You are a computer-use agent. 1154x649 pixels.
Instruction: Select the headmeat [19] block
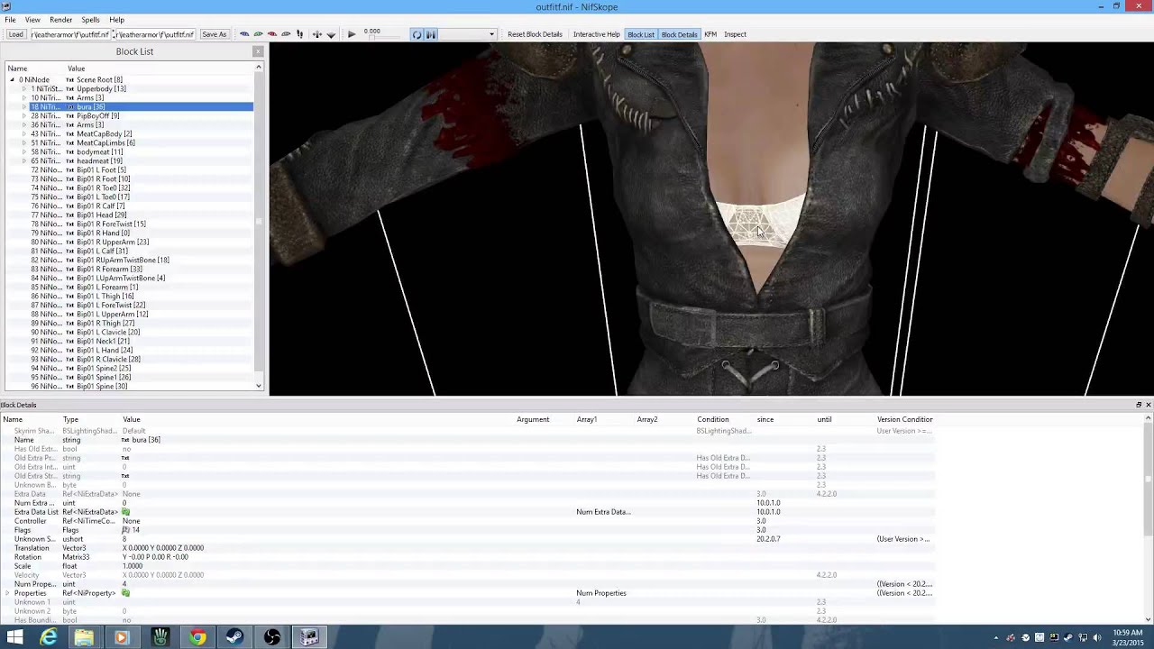coord(99,160)
